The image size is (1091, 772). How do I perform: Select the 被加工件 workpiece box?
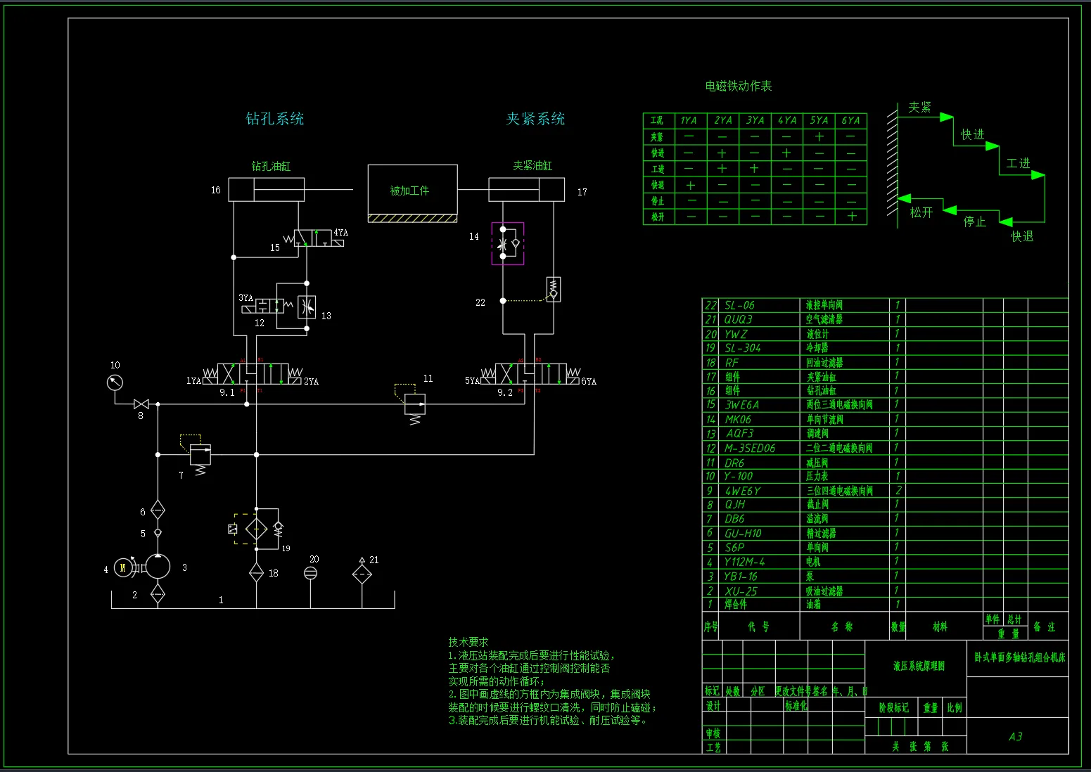(x=412, y=190)
